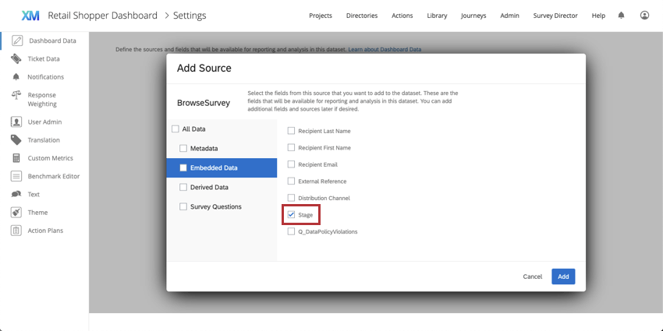Viewport: 663px width, 331px height.
Task: Open Response Weighting settings tab
Action: [42, 99]
